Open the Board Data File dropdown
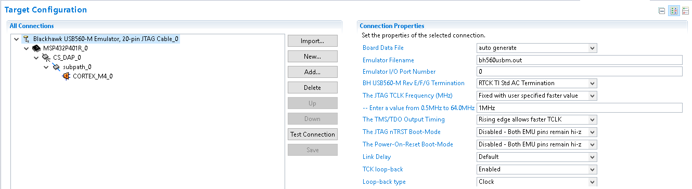The width and height of the screenshot is (692, 189). (537, 48)
